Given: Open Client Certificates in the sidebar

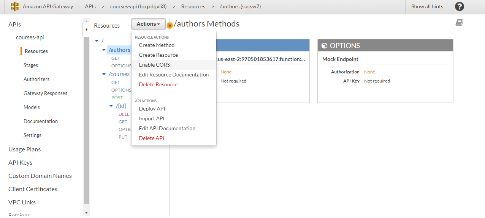Looking at the screenshot, I should [x=33, y=189].
